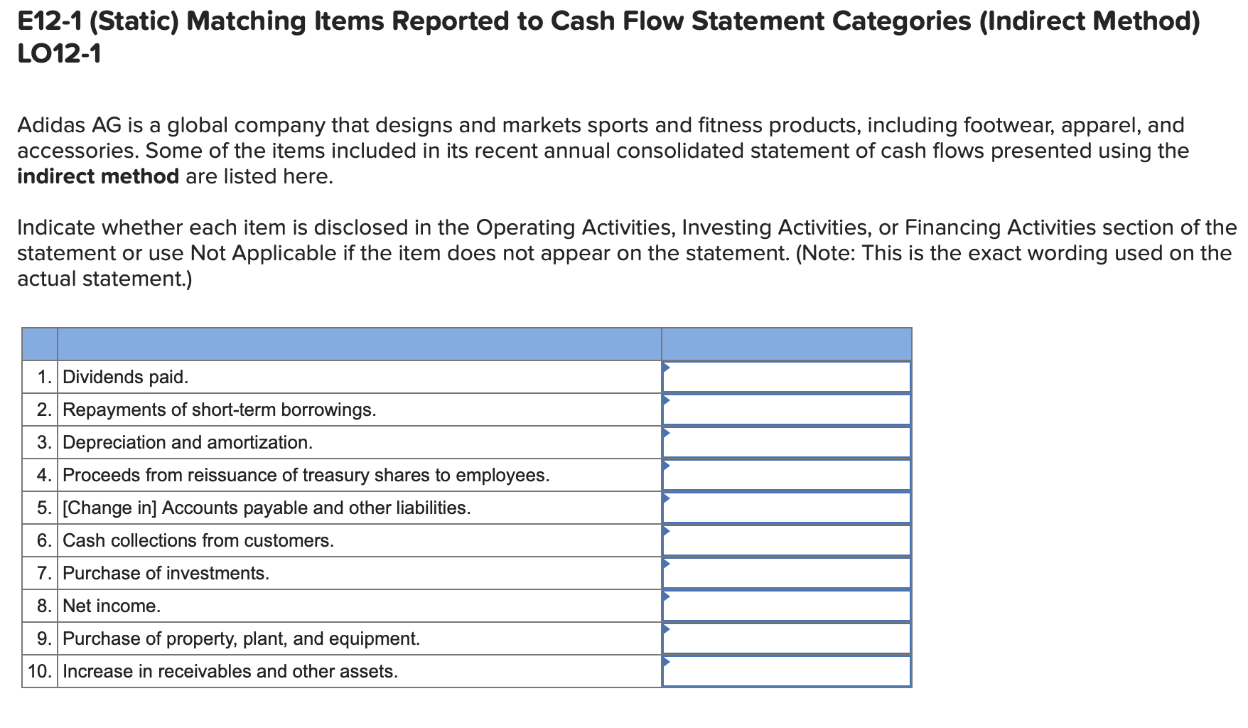This screenshot has width=1248, height=728.
Task: Select the bold text indirect method
Action: [97, 176]
